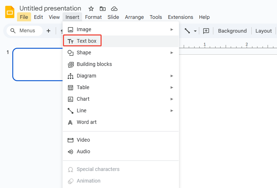Screen dimensions: 277x188
Task: Check cloud save status icon
Action: (114, 9)
